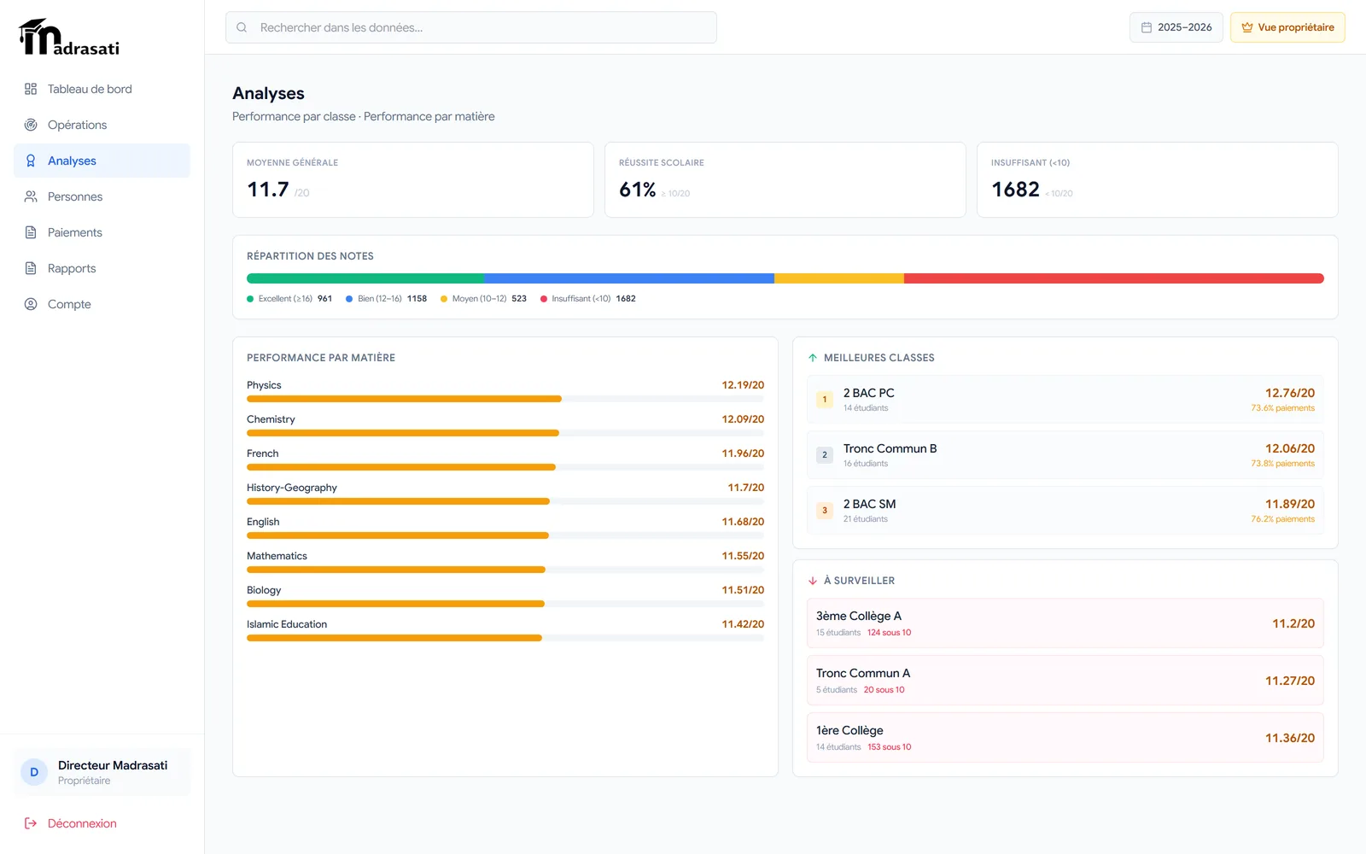This screenshot has width=1366, height=854.
Task: Click the History-Geography subject label
Action: [292, 488]
